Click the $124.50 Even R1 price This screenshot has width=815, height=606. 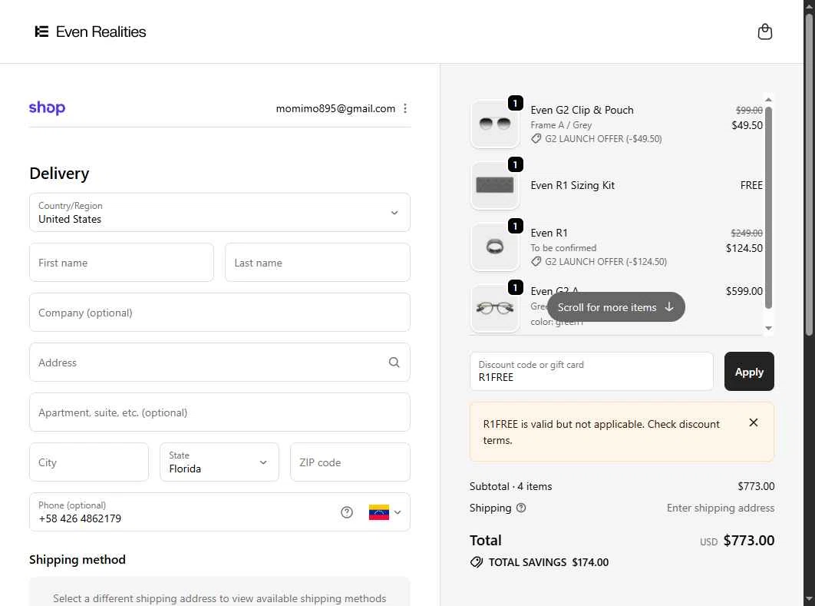click(744, 248)
